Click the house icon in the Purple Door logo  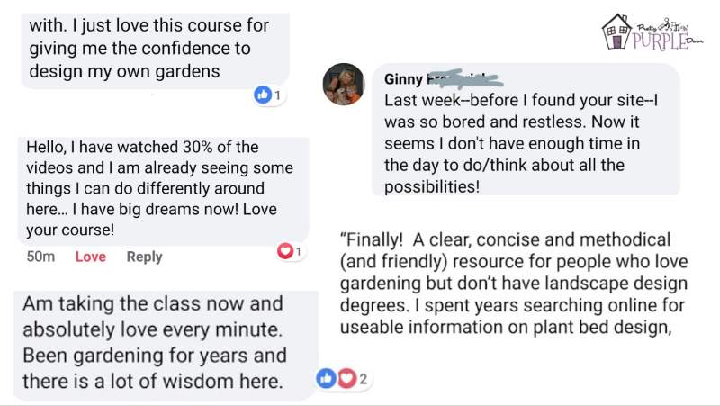tap(616, 32)
